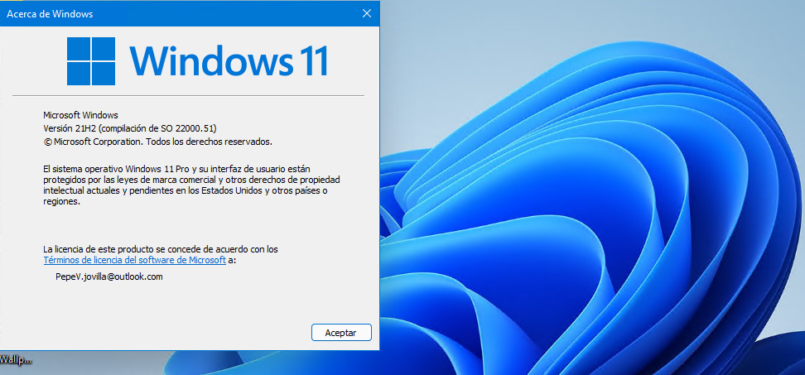Click the Acerca de Windows title text
This screenshot has height=375, width=805.
click(x=50, y=14)
